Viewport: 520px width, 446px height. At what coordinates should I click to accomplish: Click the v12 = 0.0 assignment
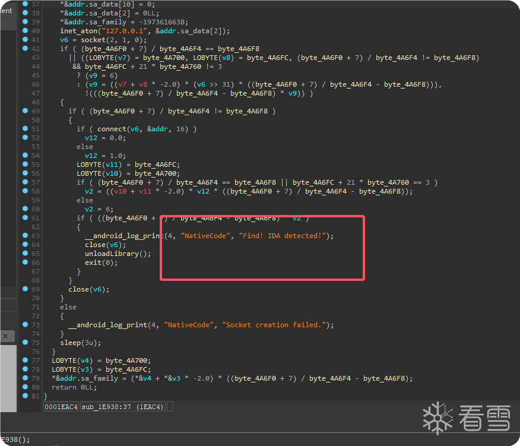[105, 138]
